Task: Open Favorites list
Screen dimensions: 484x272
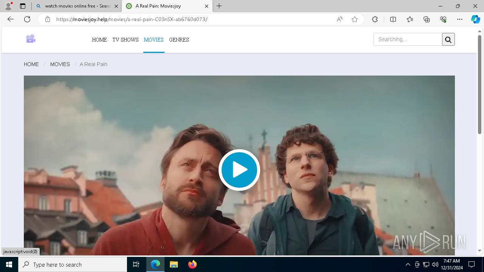Action: (x=410, y=19)
